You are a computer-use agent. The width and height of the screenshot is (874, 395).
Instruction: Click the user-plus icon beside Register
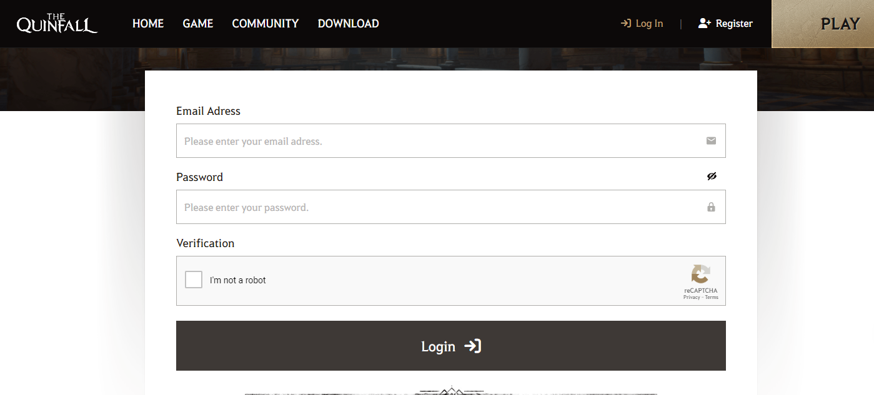coord(705,24)
